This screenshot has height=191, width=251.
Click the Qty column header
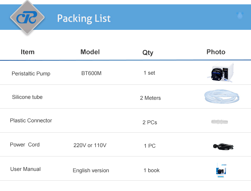[x=148, y=53]
